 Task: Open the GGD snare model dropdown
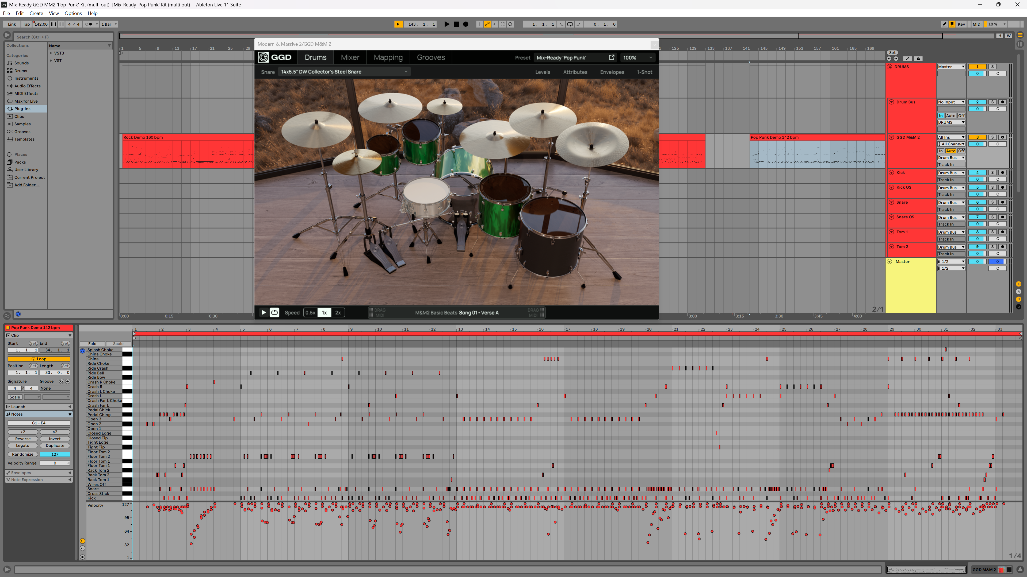tap(344, 72)
